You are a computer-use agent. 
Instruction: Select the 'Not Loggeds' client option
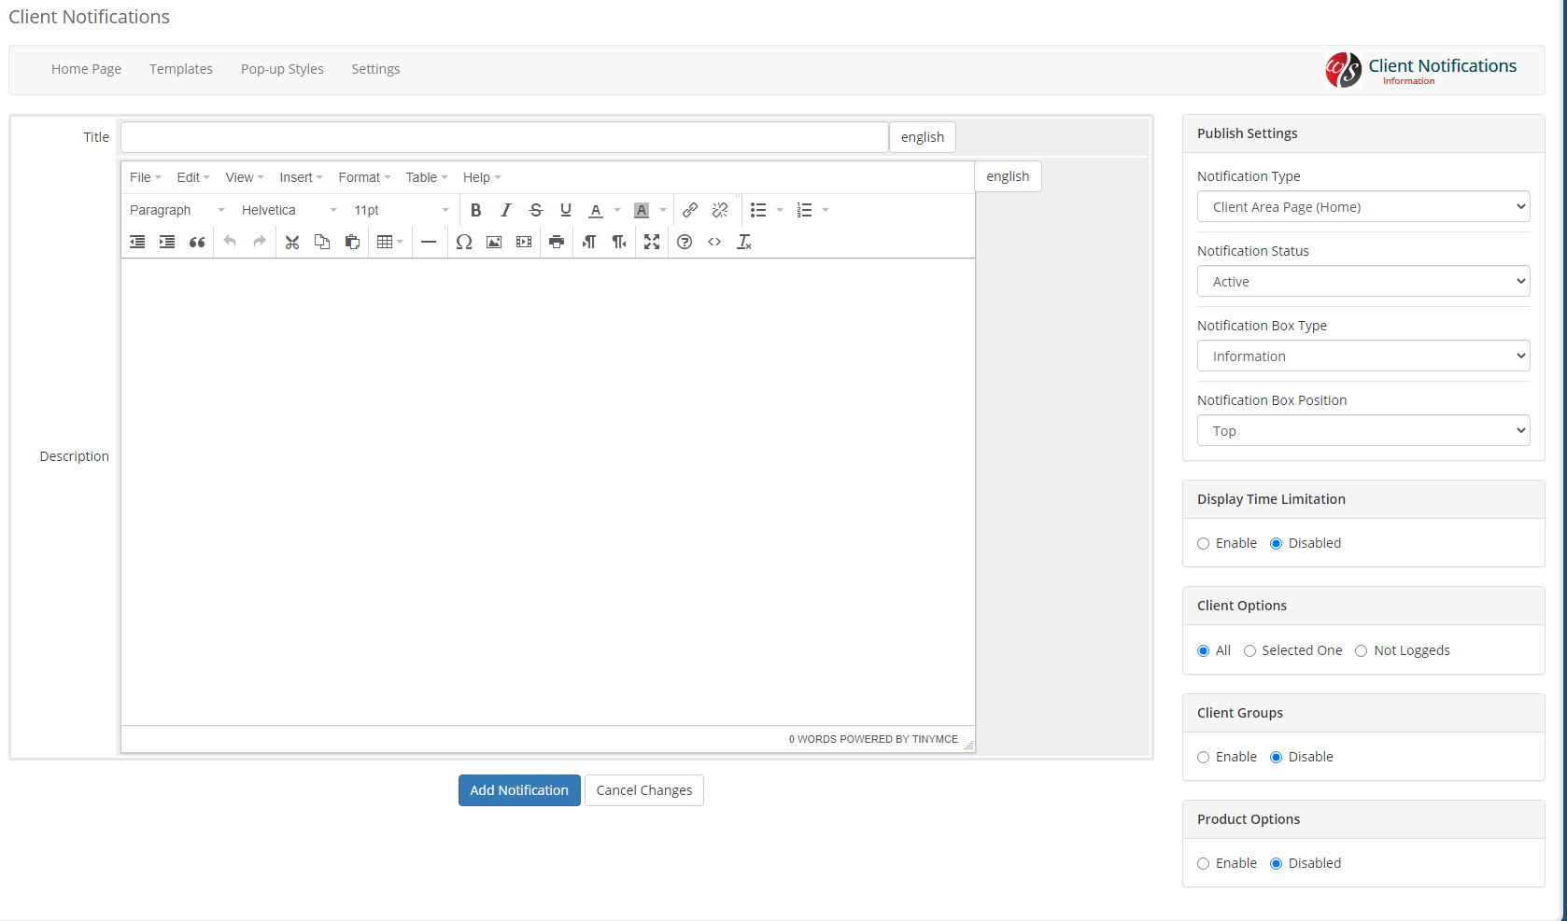[x=1362, y=651]
